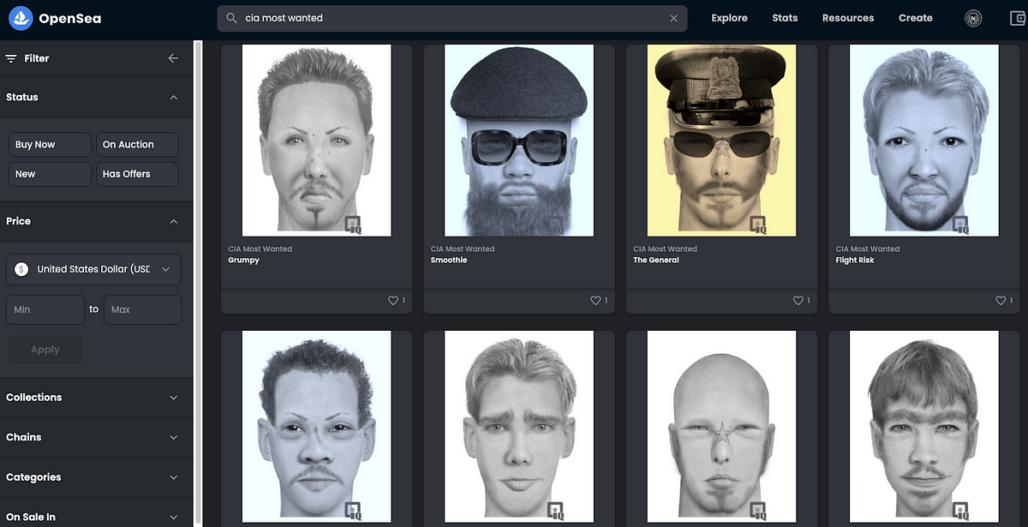
Task: Click the dollar currency icon
Action: (x=22, y=269)
